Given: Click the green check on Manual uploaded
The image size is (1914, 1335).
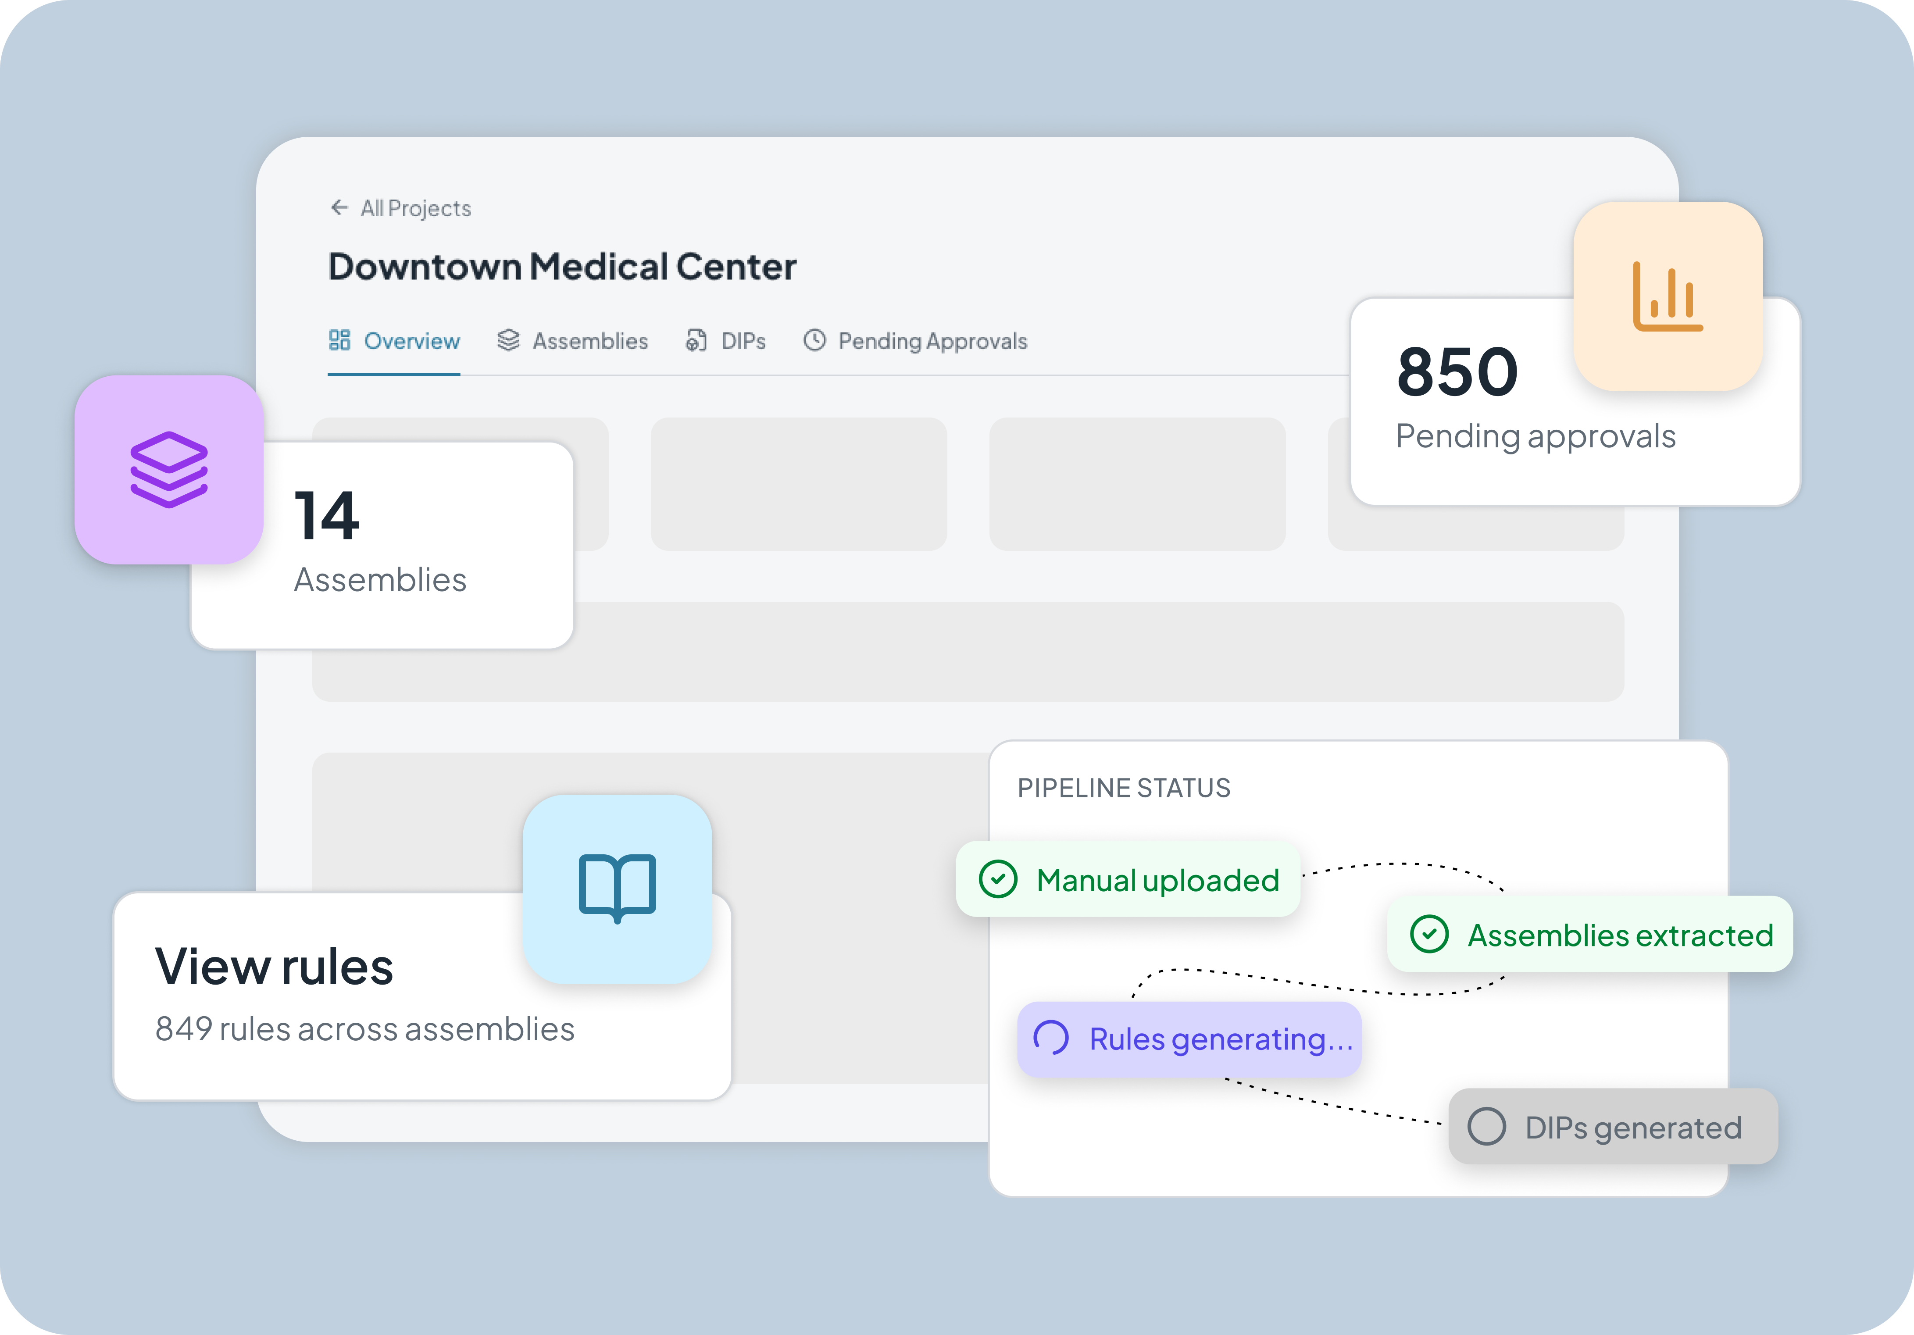Looking at the screenshot, I should [x=998, y=879].
